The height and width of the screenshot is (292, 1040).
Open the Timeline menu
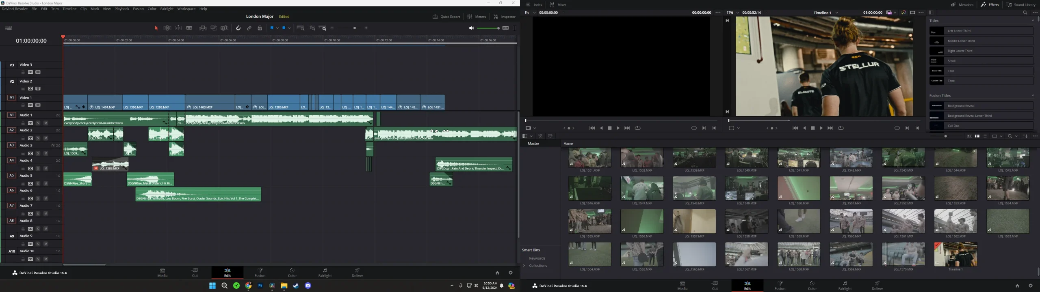[x=69, y=9]
